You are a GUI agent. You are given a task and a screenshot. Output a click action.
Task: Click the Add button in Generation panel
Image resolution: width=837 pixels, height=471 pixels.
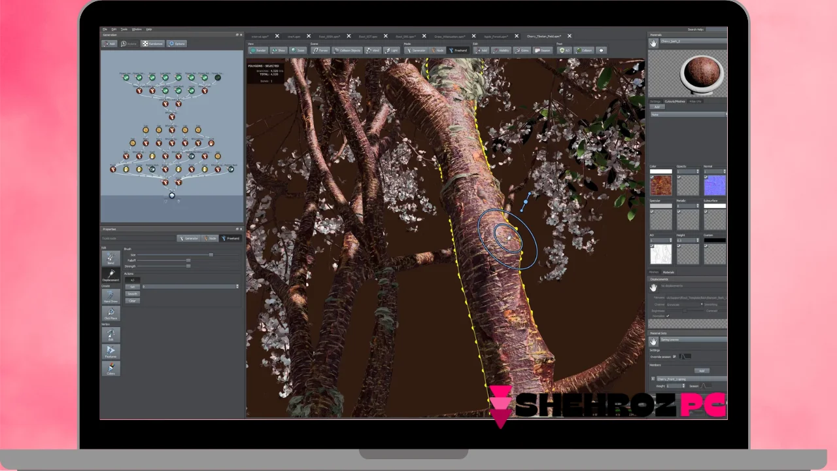(109, 44)
